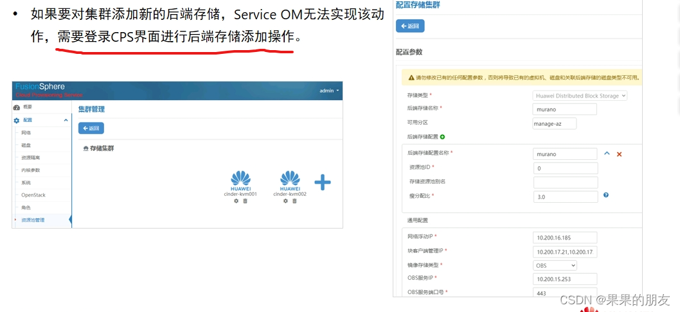This screenshot has height=312, width=680.
Task: Collapse the 配置 sidebar menu chevron
Action: point(66,120)
